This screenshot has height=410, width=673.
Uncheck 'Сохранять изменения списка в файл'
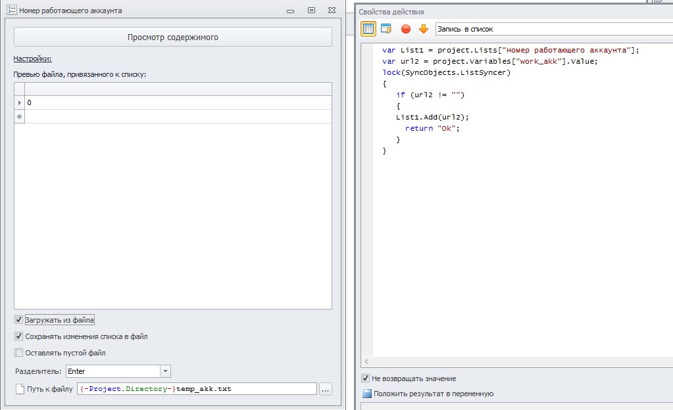18,336
